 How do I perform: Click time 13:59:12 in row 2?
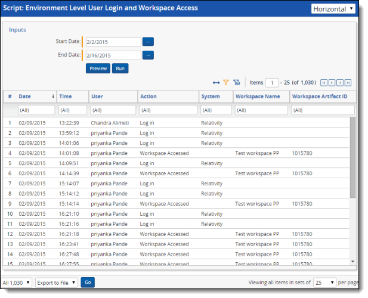tap(69, 133)
